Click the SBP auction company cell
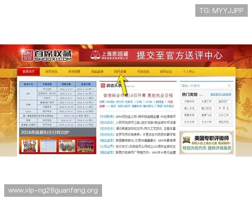This screenshot has width=252, height=201. [x=28, y=94]
